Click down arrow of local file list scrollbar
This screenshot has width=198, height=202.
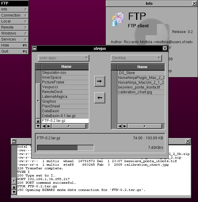[x=38, y=126]
